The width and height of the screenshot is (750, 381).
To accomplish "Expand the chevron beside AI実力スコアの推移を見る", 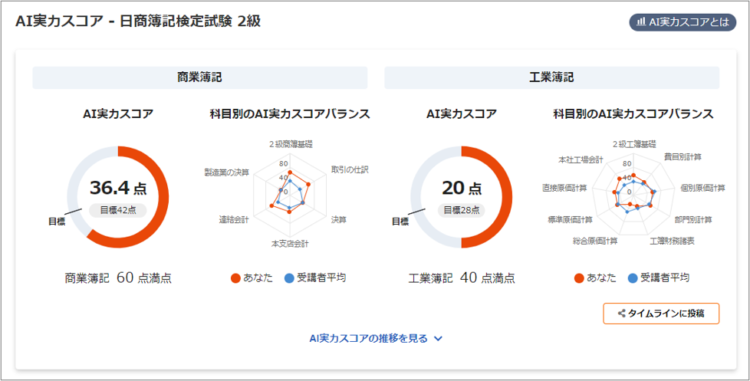I will point(438,339).
